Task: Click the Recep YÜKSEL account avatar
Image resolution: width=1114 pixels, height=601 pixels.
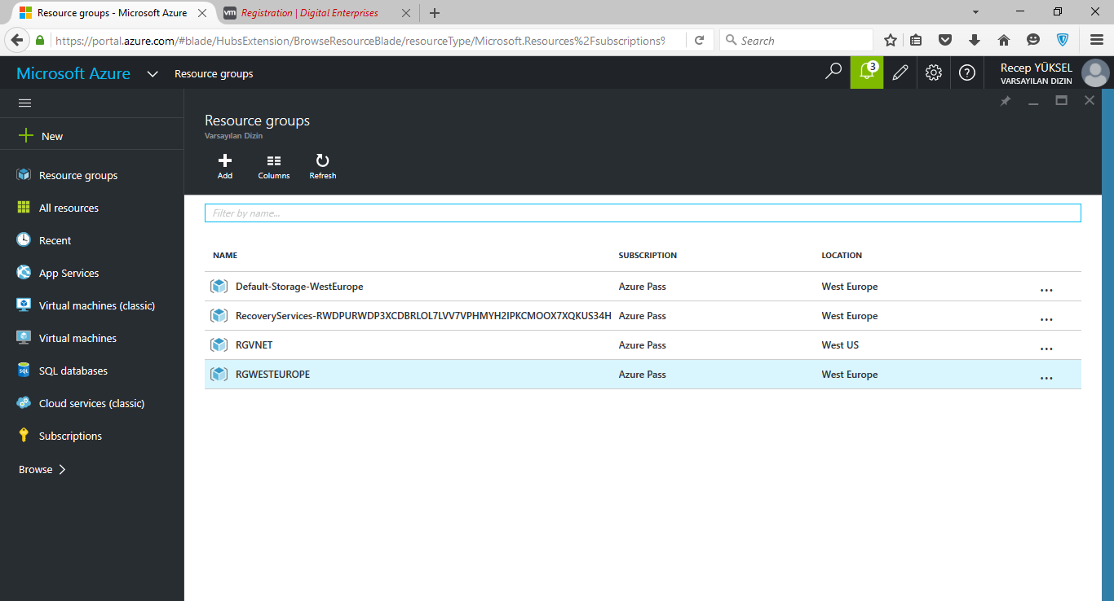Action: pos(1094,73)
